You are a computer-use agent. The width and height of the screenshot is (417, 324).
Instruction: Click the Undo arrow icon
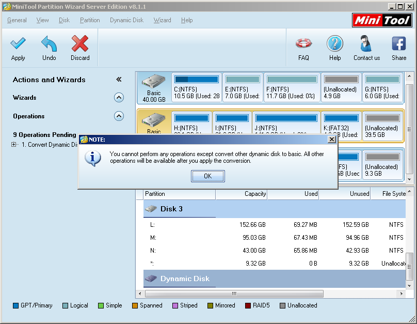coord(49,43)
